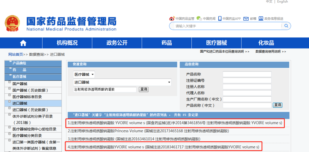Viewport: 309px width, 152px height.
Task: Click the magnifier search icon
Action: (286, 26)
